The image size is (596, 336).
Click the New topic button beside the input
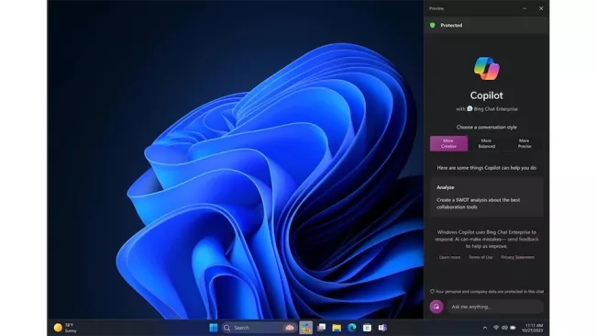click(x=436, y=307)
